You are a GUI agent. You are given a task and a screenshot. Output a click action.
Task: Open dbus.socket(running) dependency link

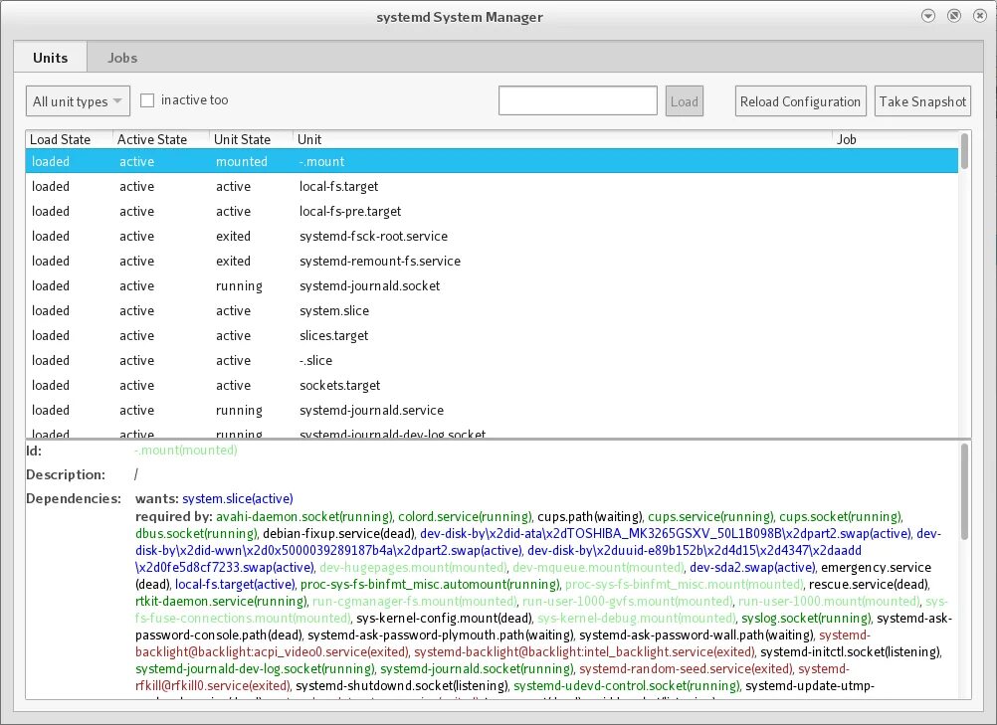coord(197,534)
